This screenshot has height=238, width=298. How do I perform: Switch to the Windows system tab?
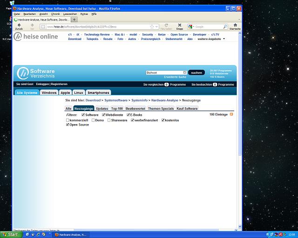pos(49,93)
